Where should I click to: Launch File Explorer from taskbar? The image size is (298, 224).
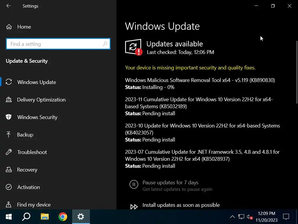click(x=45, y=217)
